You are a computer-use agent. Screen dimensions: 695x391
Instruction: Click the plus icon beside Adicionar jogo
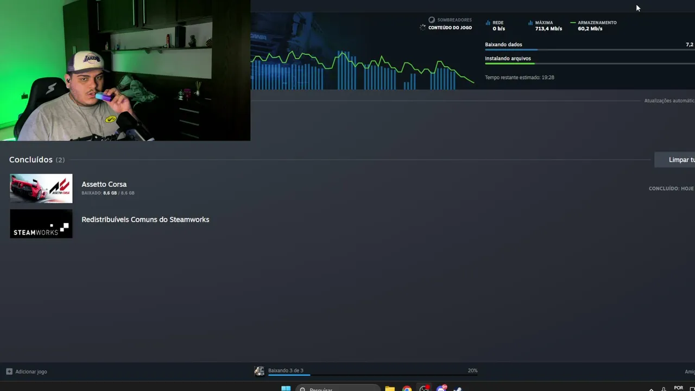9,371
